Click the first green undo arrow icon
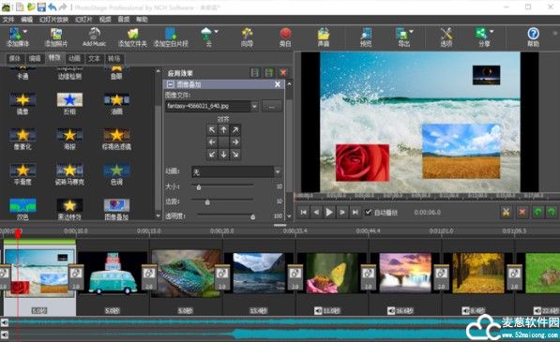 537,212
